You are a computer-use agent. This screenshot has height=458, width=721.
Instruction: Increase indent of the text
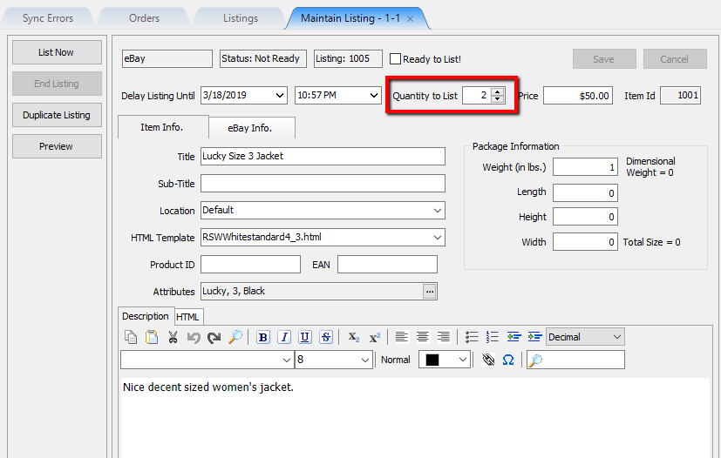(534, 337)
